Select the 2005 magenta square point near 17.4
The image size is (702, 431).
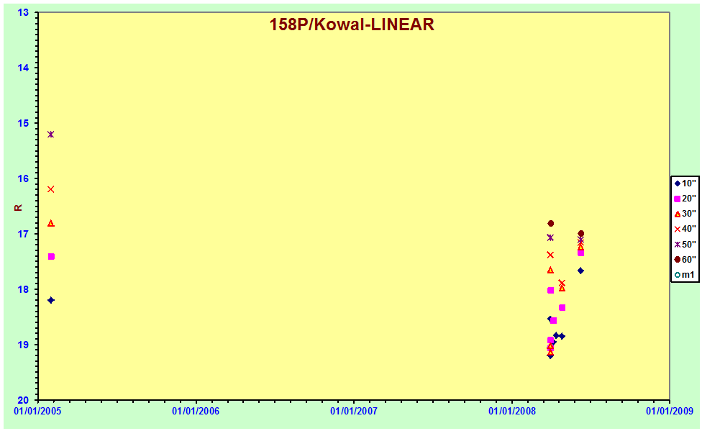tap(51, 256)
